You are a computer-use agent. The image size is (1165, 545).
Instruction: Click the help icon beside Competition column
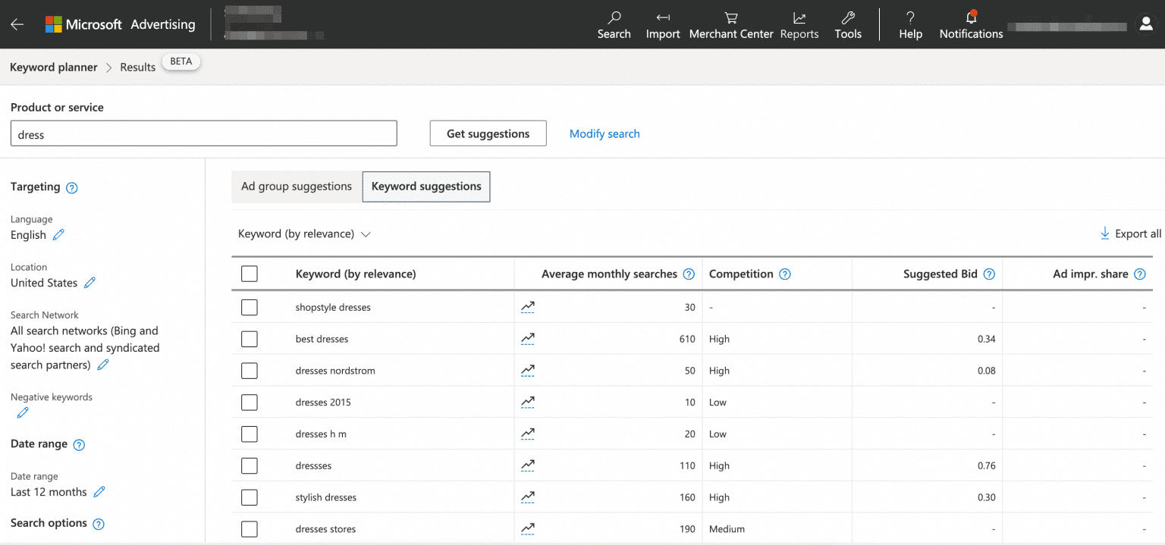click(785, 274)
